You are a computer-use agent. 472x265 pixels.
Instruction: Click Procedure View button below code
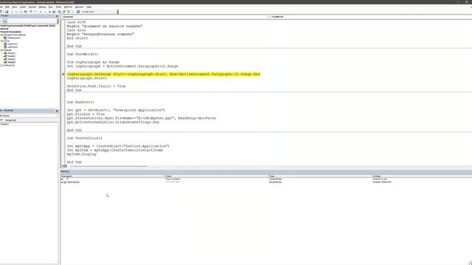62,166
